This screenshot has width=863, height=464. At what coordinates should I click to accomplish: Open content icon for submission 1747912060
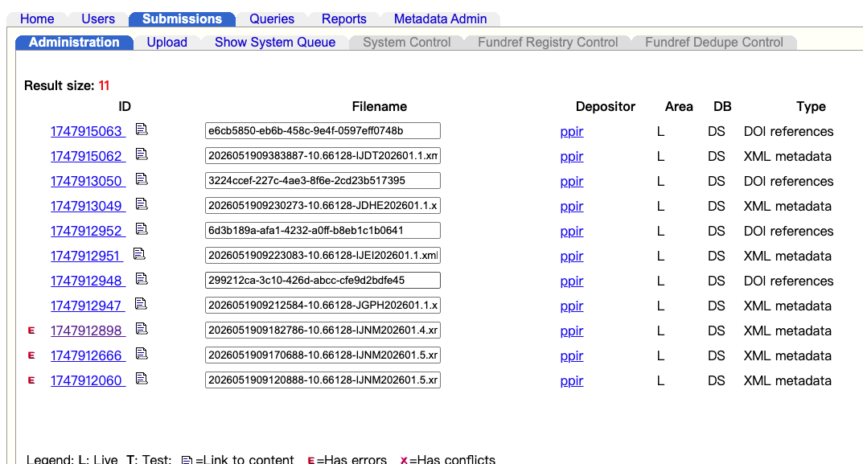(142, 379)
